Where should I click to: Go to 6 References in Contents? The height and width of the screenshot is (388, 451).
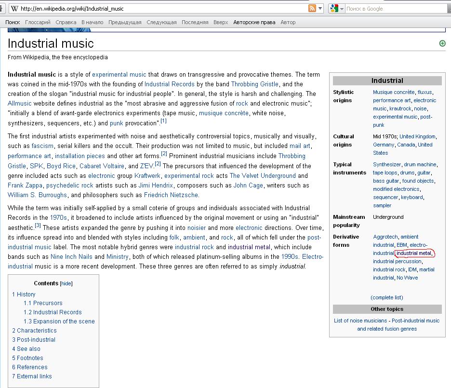coord(29,367)
